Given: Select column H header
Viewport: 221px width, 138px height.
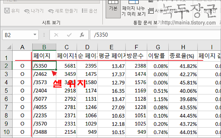Looking at the screenshot, I should point(183,47).
